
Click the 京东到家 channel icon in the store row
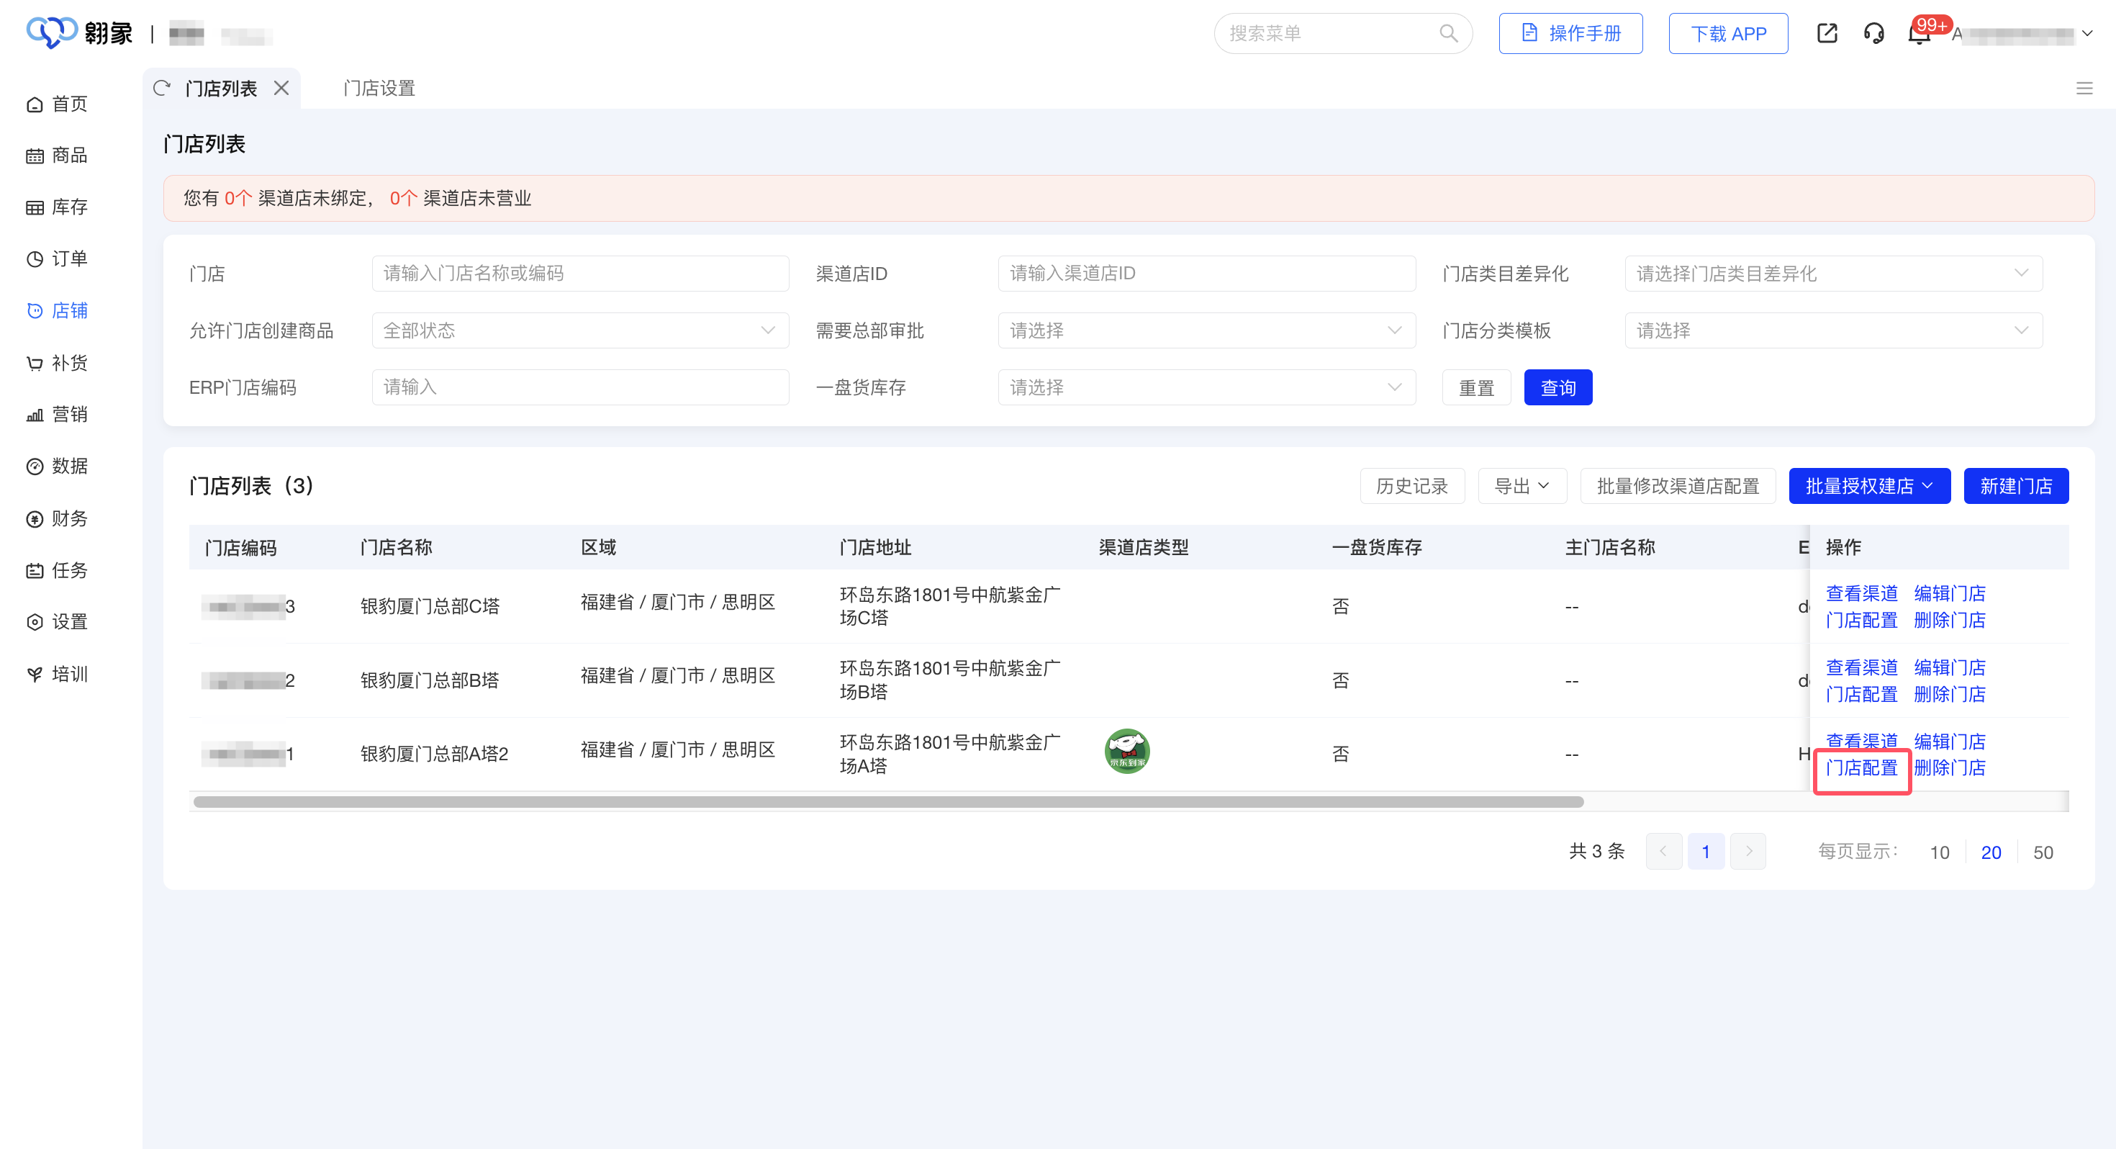pyautogui.click(x=1126, y=750)
